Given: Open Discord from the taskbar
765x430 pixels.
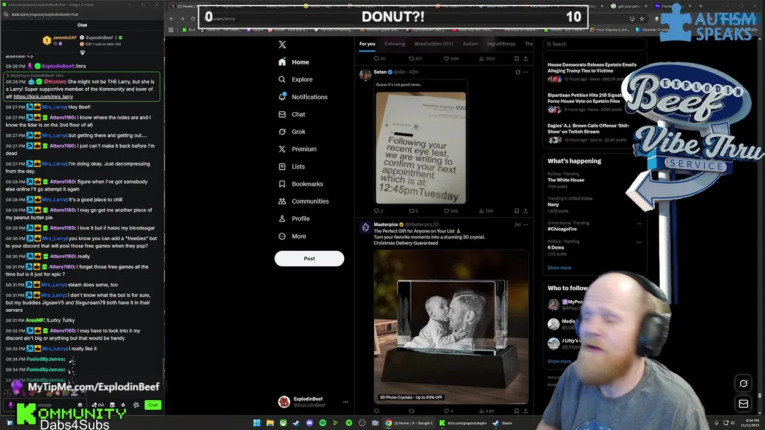Looking at the screenshot, I should (309, 423).
